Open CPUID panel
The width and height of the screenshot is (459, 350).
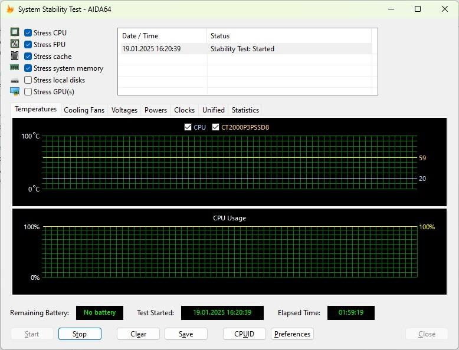pyautogui.click(x=244, y=334)
